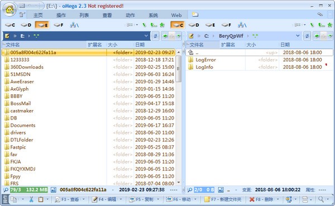Select drive C in left panel
The height and width of the screenshot is (206, 335).
pyautogui.click(x=10, y=25)
